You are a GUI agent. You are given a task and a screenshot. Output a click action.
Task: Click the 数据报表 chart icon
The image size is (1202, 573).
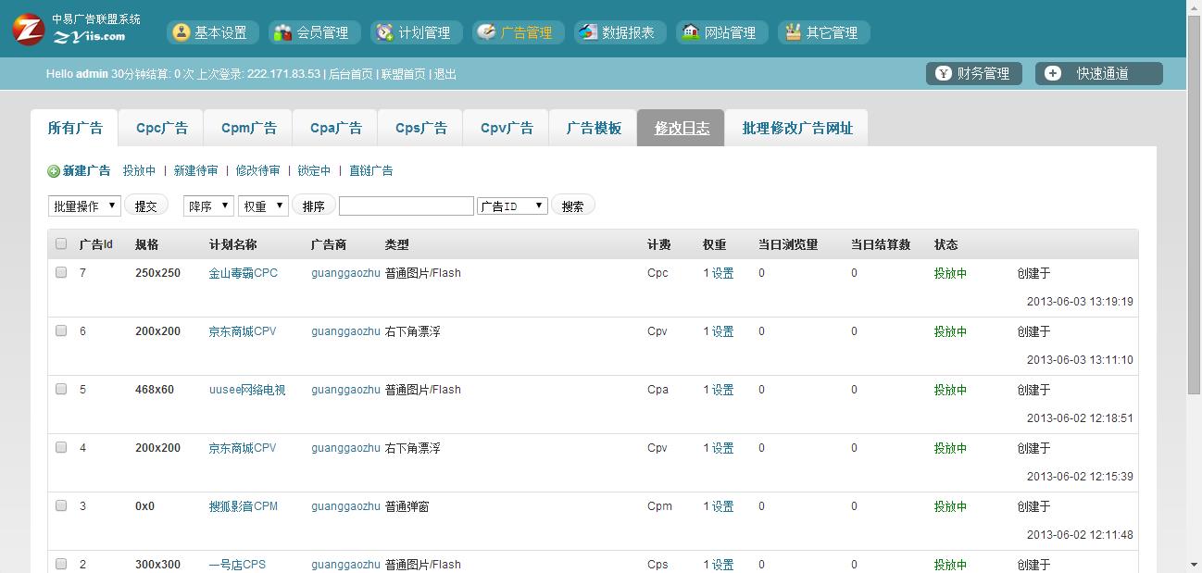[x=588, y=32]
